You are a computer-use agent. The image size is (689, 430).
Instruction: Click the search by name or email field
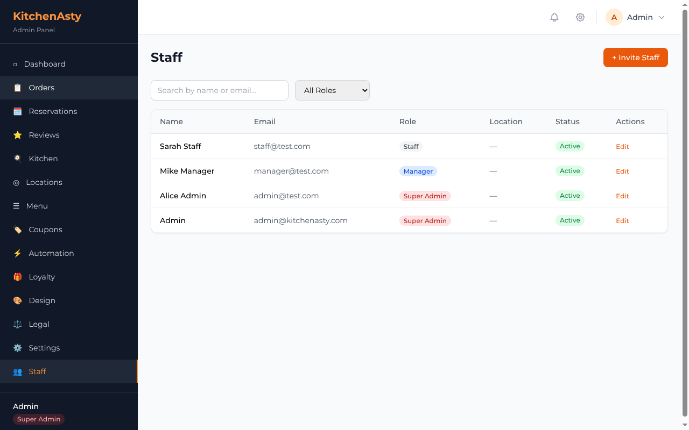[x=219, y=90]
